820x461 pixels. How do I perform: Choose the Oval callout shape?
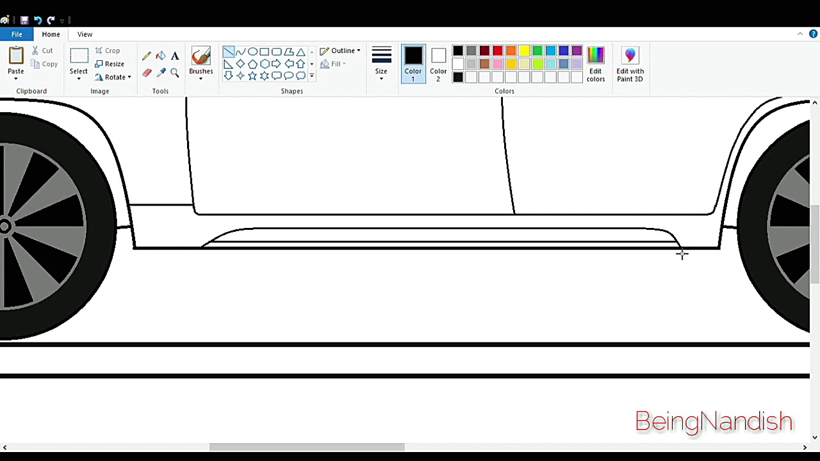[289, 76]
